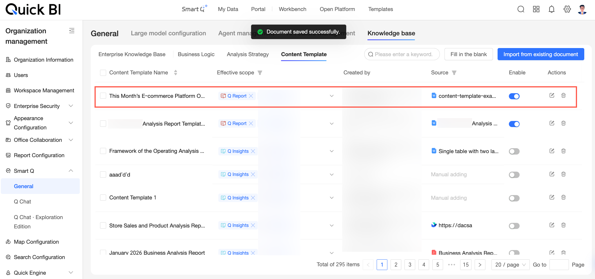Check the Analysis Report Template row
The width and height of the screenshot is (595, 279).
pos(103,124)
